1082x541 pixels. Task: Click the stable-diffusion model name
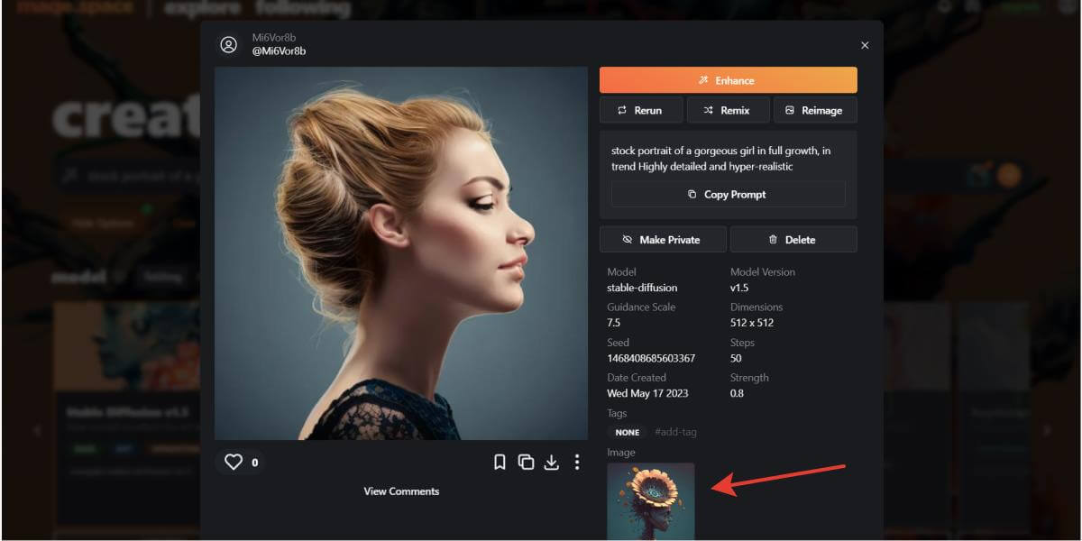642,288
